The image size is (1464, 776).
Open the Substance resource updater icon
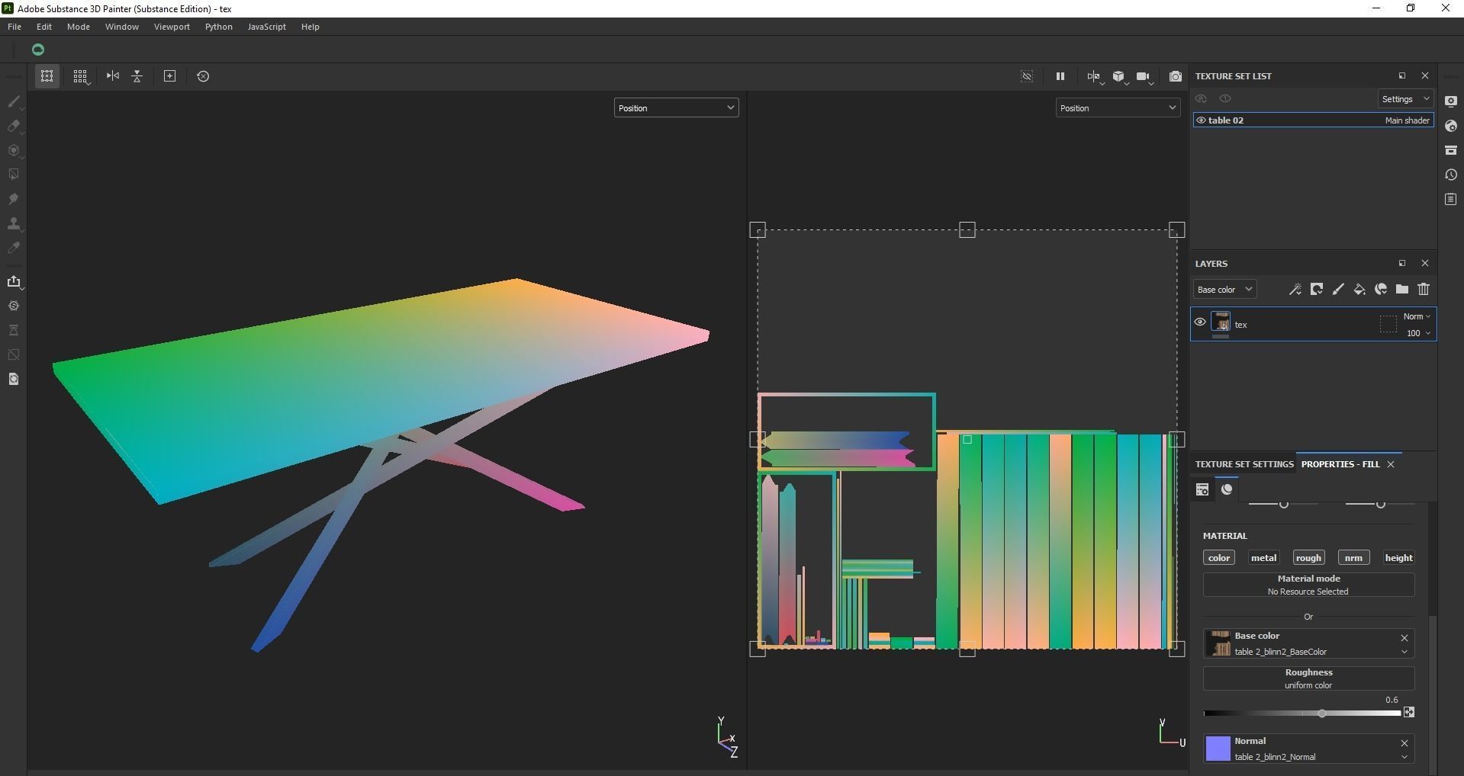[x=14, y=306]
